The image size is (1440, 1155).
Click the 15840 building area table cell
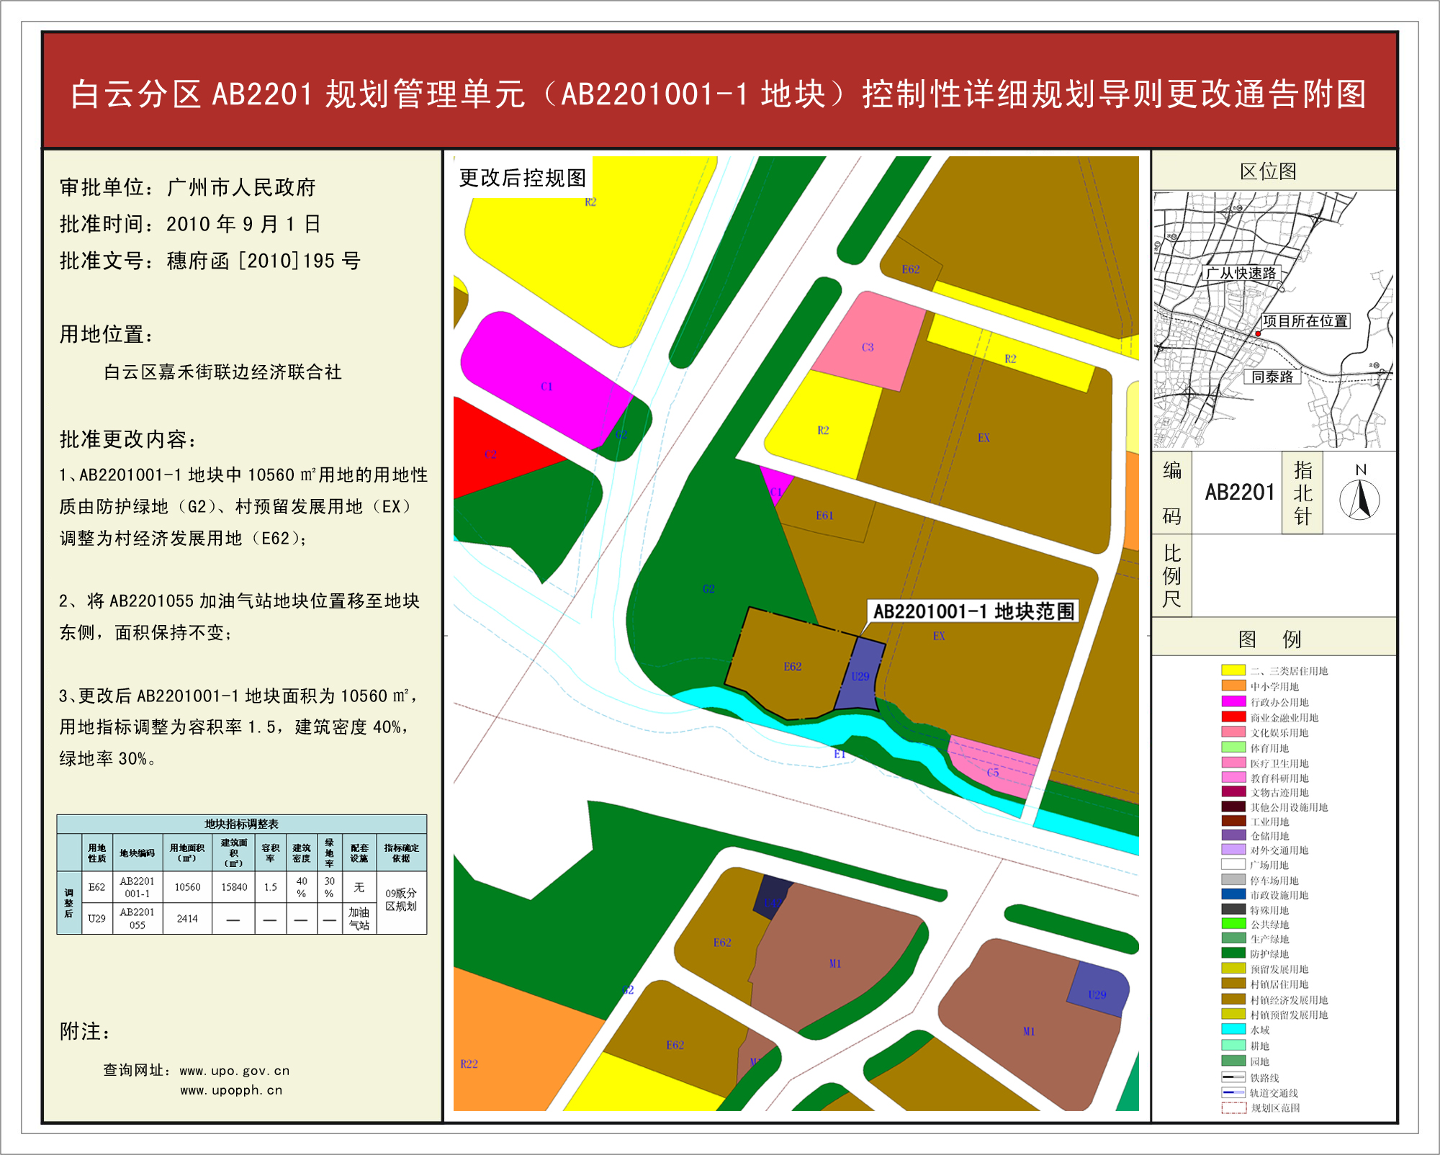point(234,887)
